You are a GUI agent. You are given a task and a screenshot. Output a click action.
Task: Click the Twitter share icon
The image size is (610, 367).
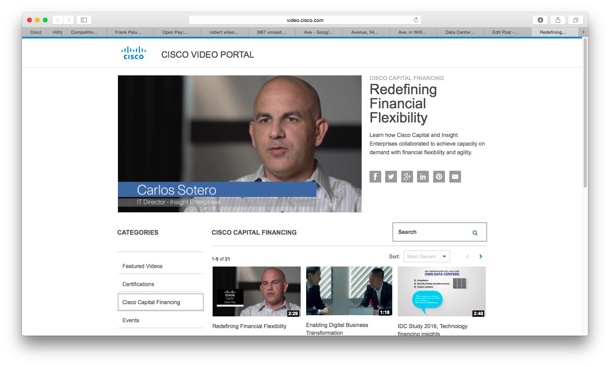point(391,177)
